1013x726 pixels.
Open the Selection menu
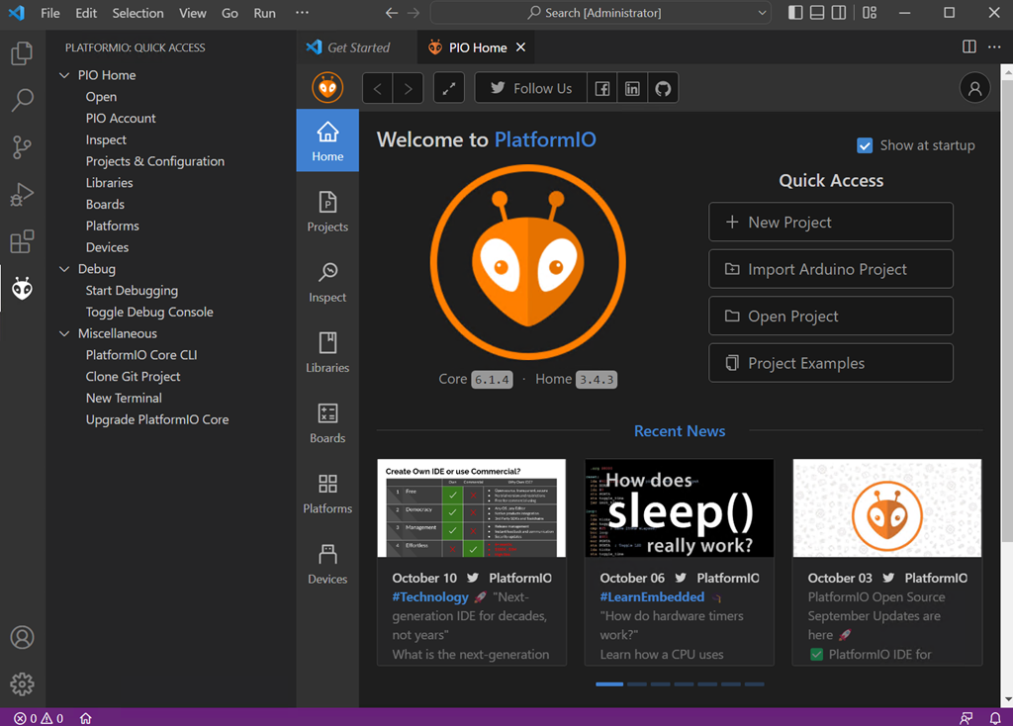click(x=138, y=13)
